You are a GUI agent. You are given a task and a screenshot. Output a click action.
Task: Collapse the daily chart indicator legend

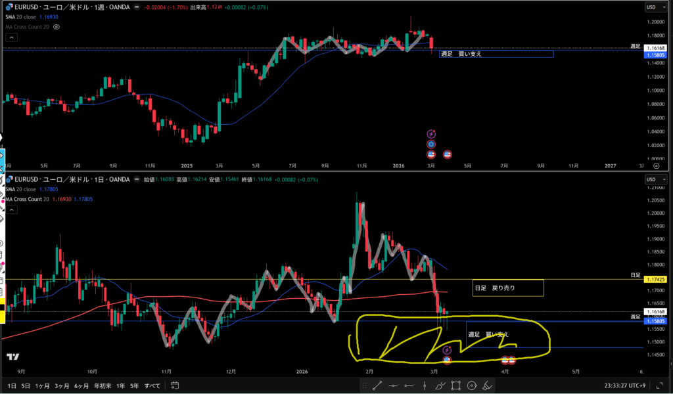coord(7,207)
